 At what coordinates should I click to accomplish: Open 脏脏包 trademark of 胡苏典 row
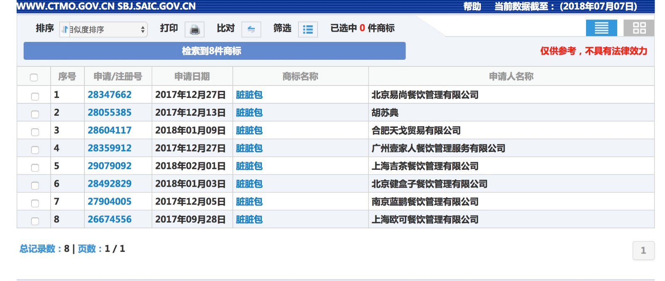coord(249,112)
